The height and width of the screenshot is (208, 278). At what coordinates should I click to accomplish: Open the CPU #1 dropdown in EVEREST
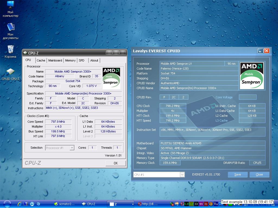click(182, 175)
